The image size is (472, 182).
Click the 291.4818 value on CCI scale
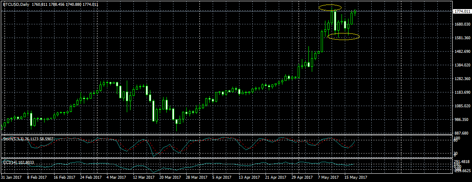462,161
